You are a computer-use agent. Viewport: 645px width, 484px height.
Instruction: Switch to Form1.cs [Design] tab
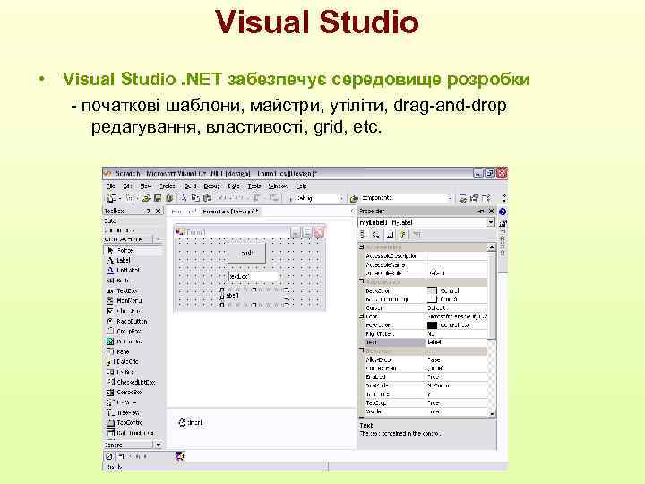pos(230,212)
